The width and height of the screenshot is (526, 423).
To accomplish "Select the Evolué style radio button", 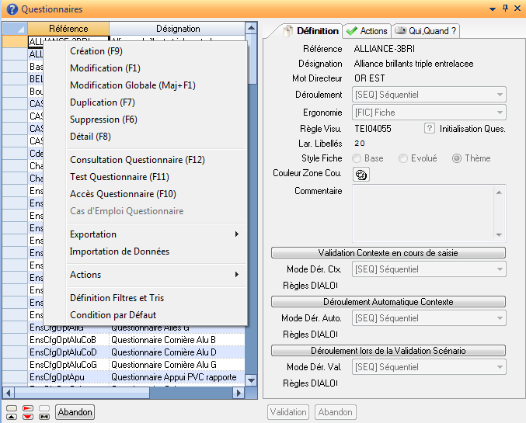I will (x=402, y=158).
